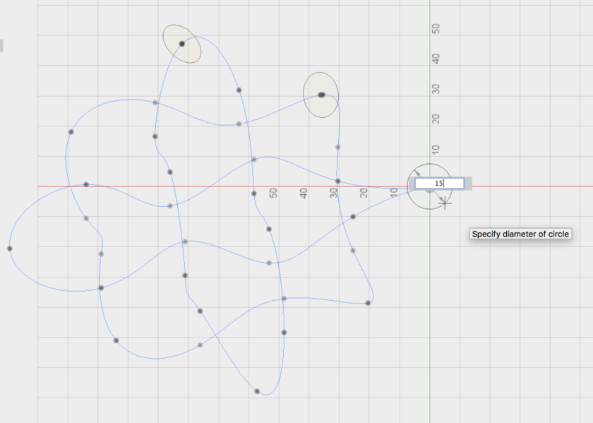Select the spline point inside the tilted top ellipse

pos(182,44)
